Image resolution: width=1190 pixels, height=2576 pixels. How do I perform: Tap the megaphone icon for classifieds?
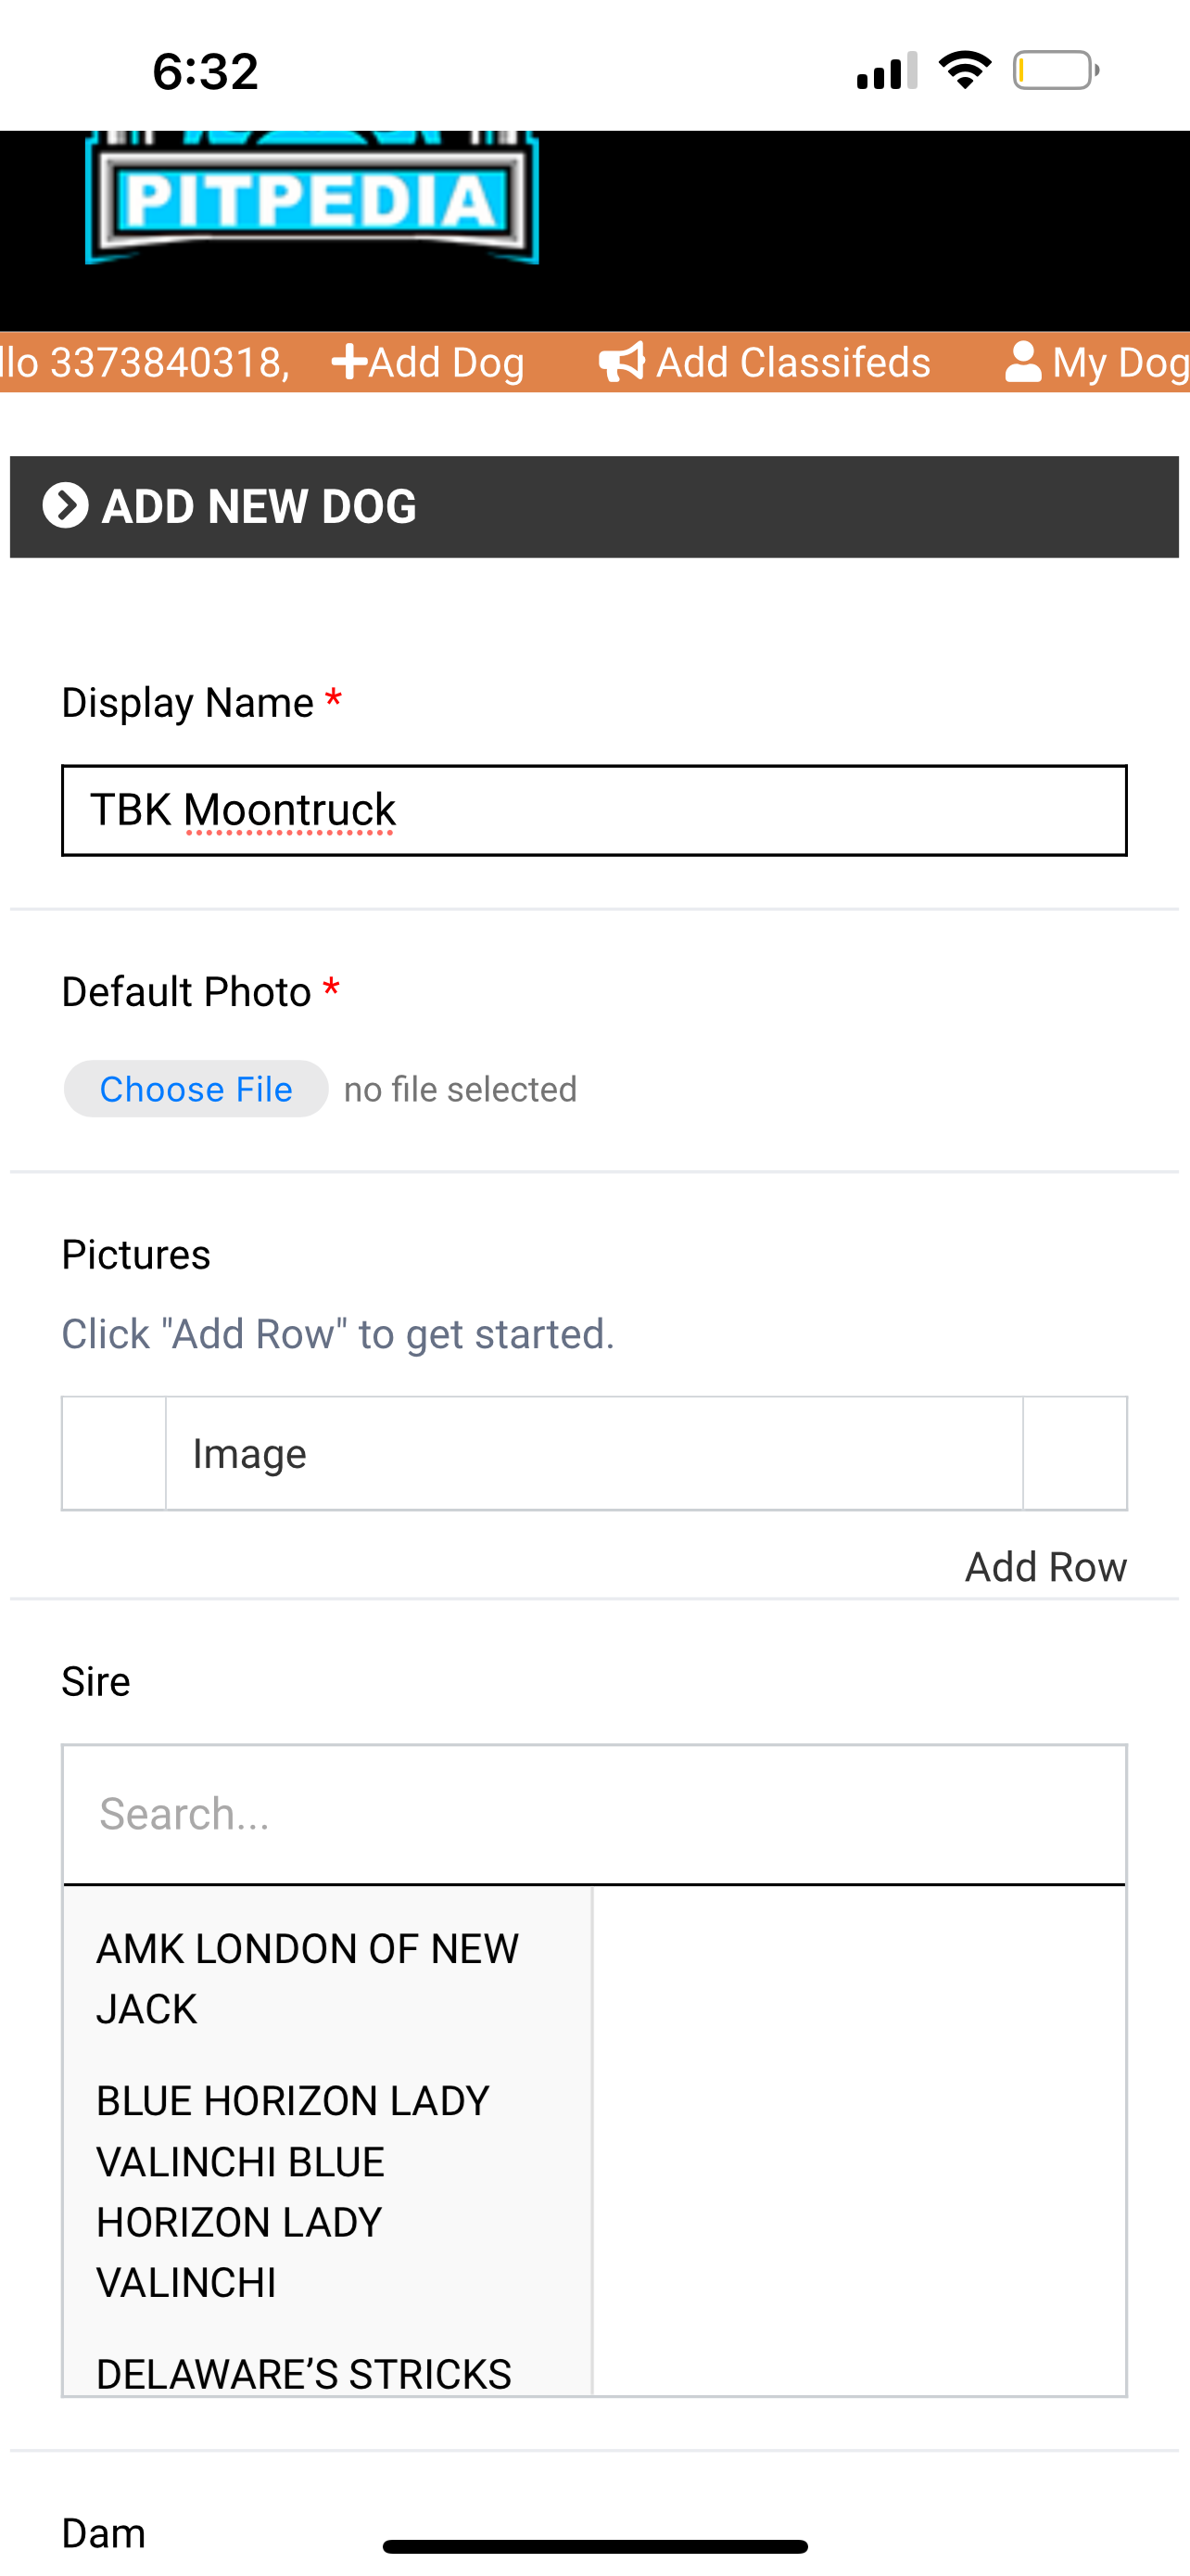tap(622, 362)
